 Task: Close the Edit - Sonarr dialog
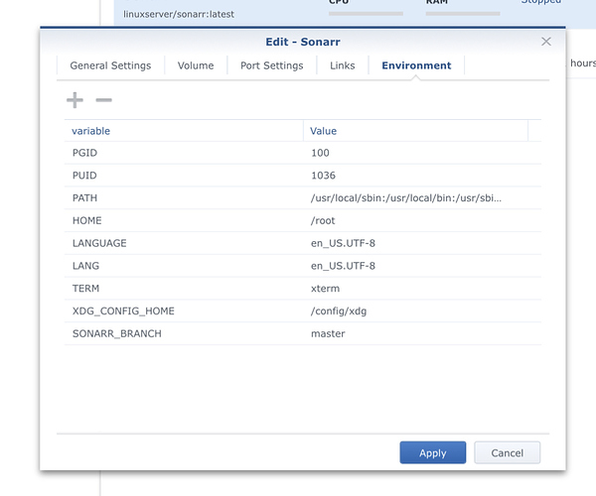[546, 42]
